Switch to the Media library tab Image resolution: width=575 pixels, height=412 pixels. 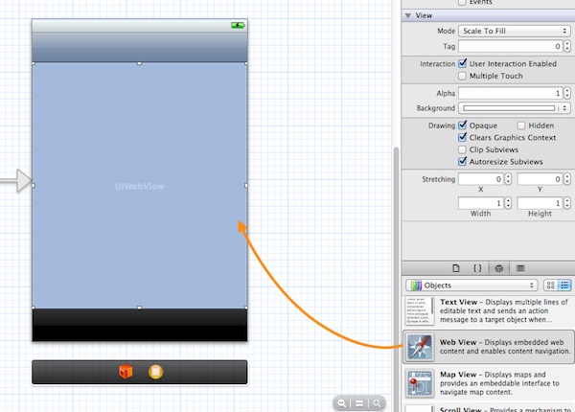(519, 267)
